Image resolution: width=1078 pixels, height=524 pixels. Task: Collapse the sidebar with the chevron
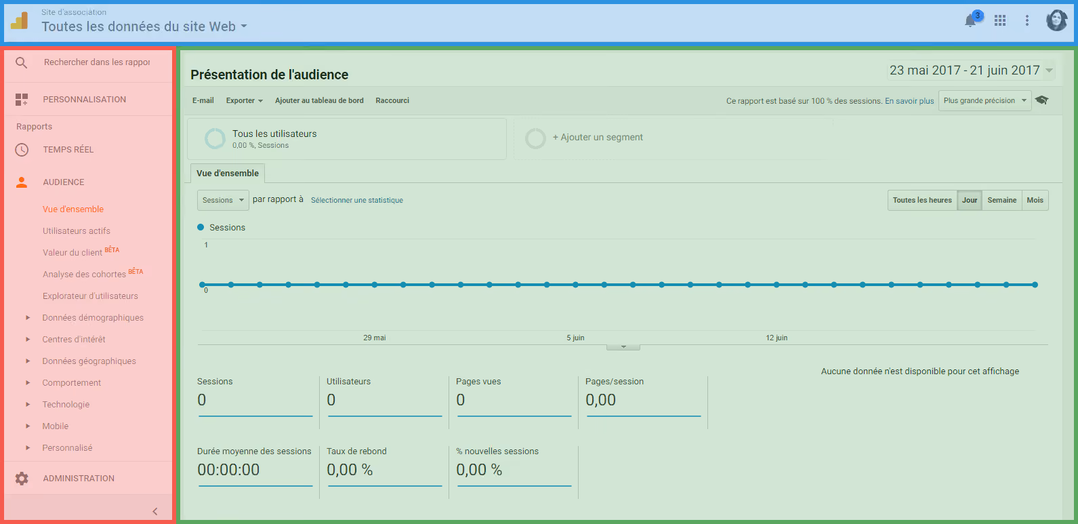tap(155, 511)
